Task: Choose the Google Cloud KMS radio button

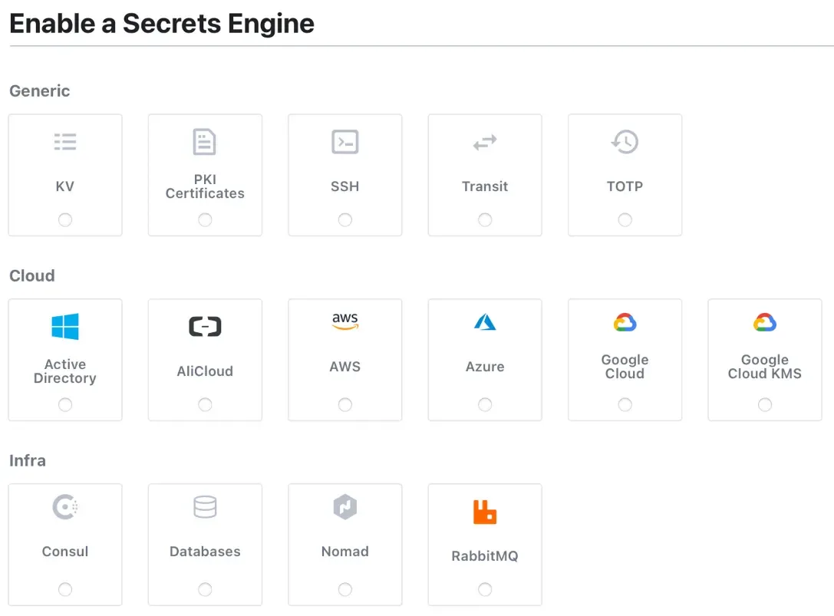Action: [764, 405]
